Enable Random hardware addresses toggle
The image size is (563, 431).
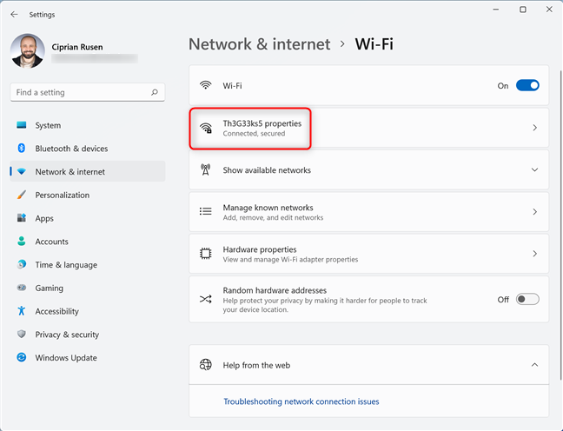[x=527, y=299]
